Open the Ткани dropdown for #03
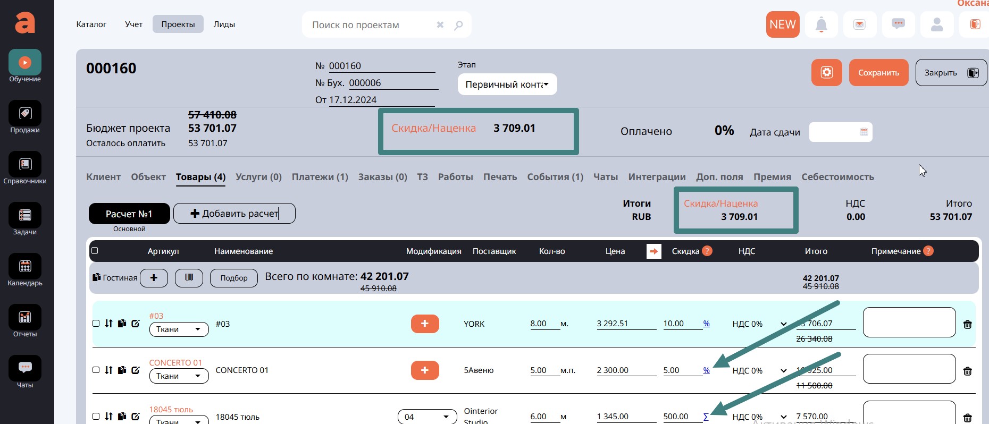The width and height of the screenshot is (989, 424). click(x=179, y=329)
